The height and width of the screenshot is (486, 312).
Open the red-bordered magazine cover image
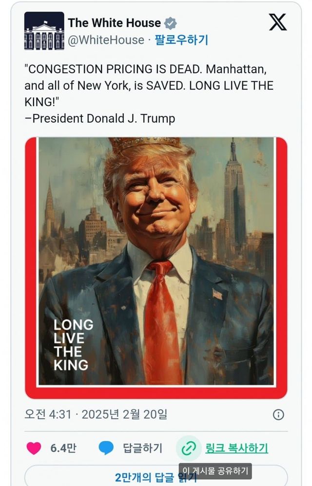coord(156,268)
